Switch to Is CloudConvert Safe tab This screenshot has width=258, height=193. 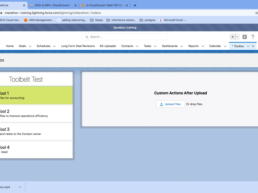(x=105, y=5)
